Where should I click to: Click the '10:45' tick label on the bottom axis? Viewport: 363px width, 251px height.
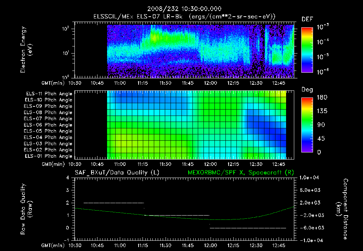point(97,245)
